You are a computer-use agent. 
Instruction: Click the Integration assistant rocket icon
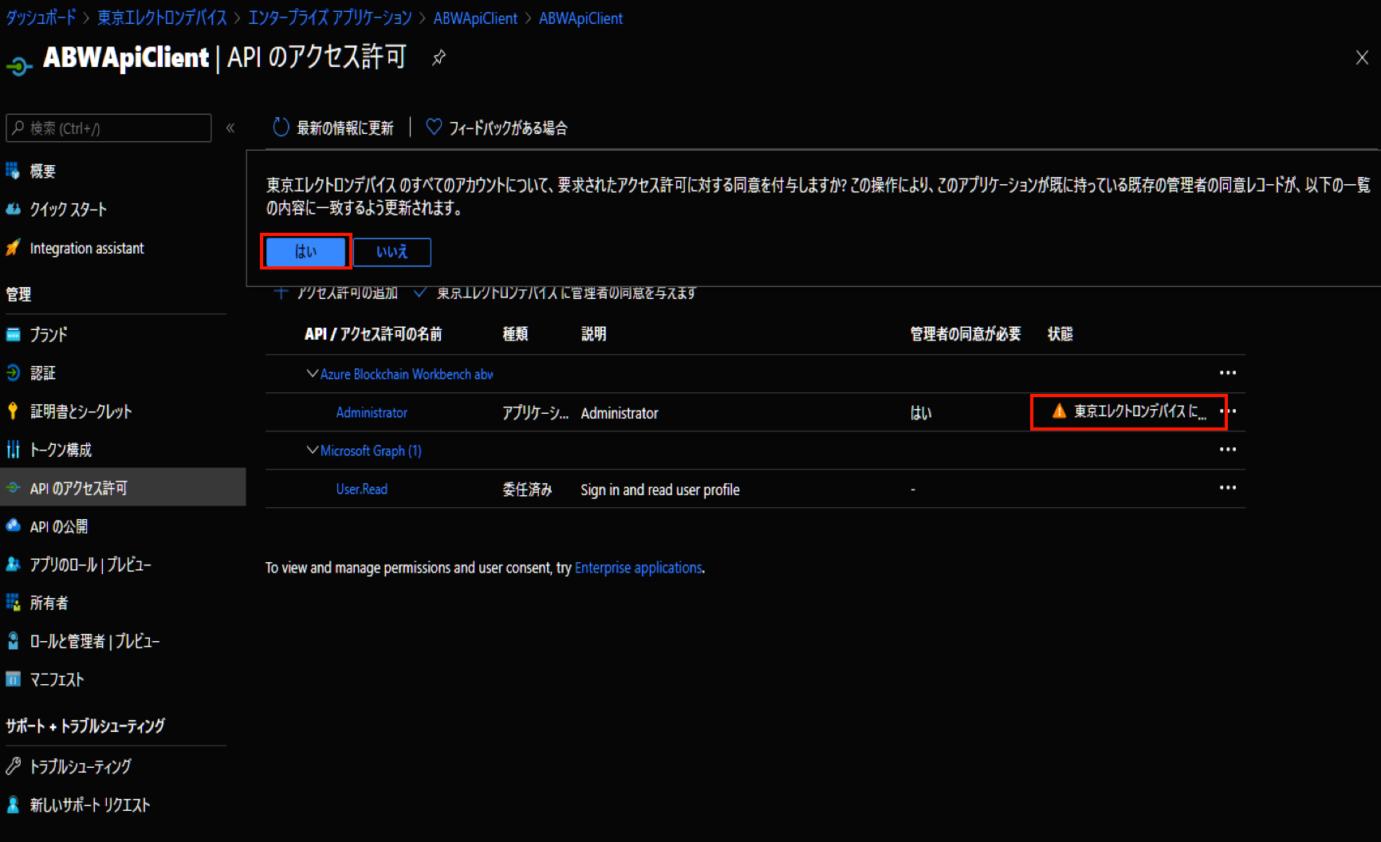(x=13, y=248)
